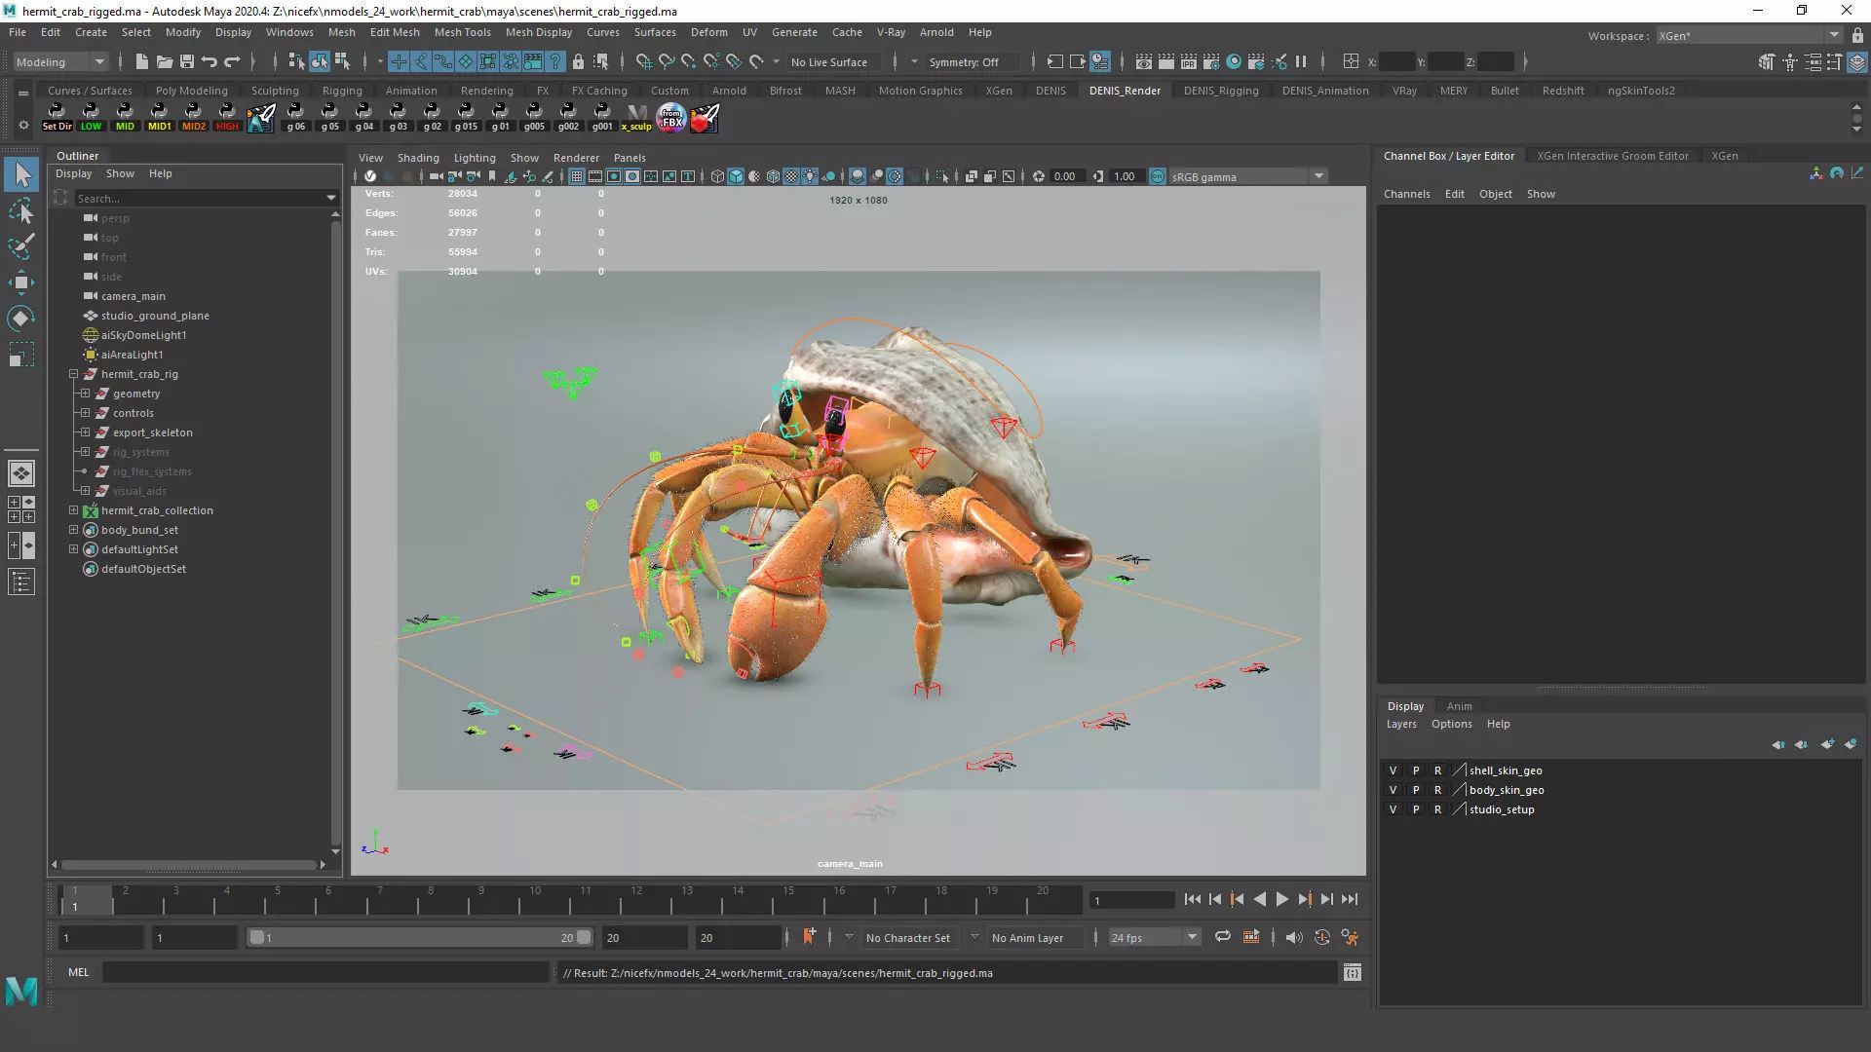The width and height of the screenshot is (1871, 1052).
Task: Click the MEL command language toggle
Action: (78, 972)
